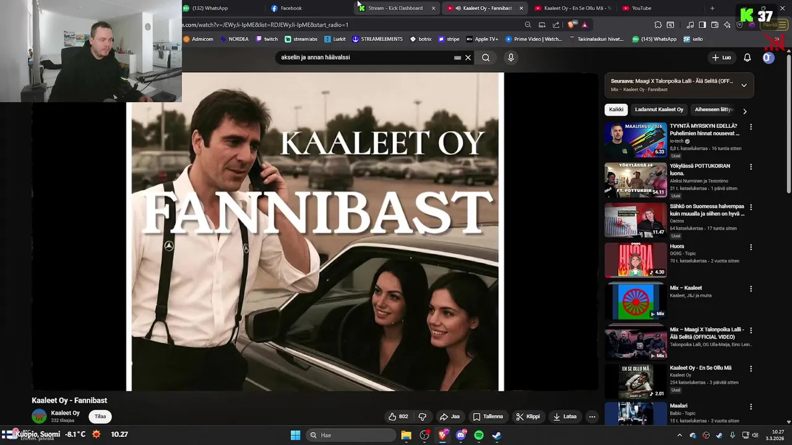Close the Kick Dashboard tab
This screenshot has width=792, height=445.
pyautogui.click(x=433, y=8)
